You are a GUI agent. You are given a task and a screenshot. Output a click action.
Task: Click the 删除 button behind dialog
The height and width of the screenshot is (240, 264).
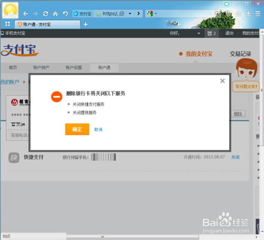pos(238,114)
